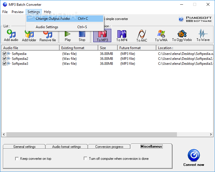Click the MP3 Batch Converter title icon
This screenshot has height=172, width=215.
tap(5, 5)
